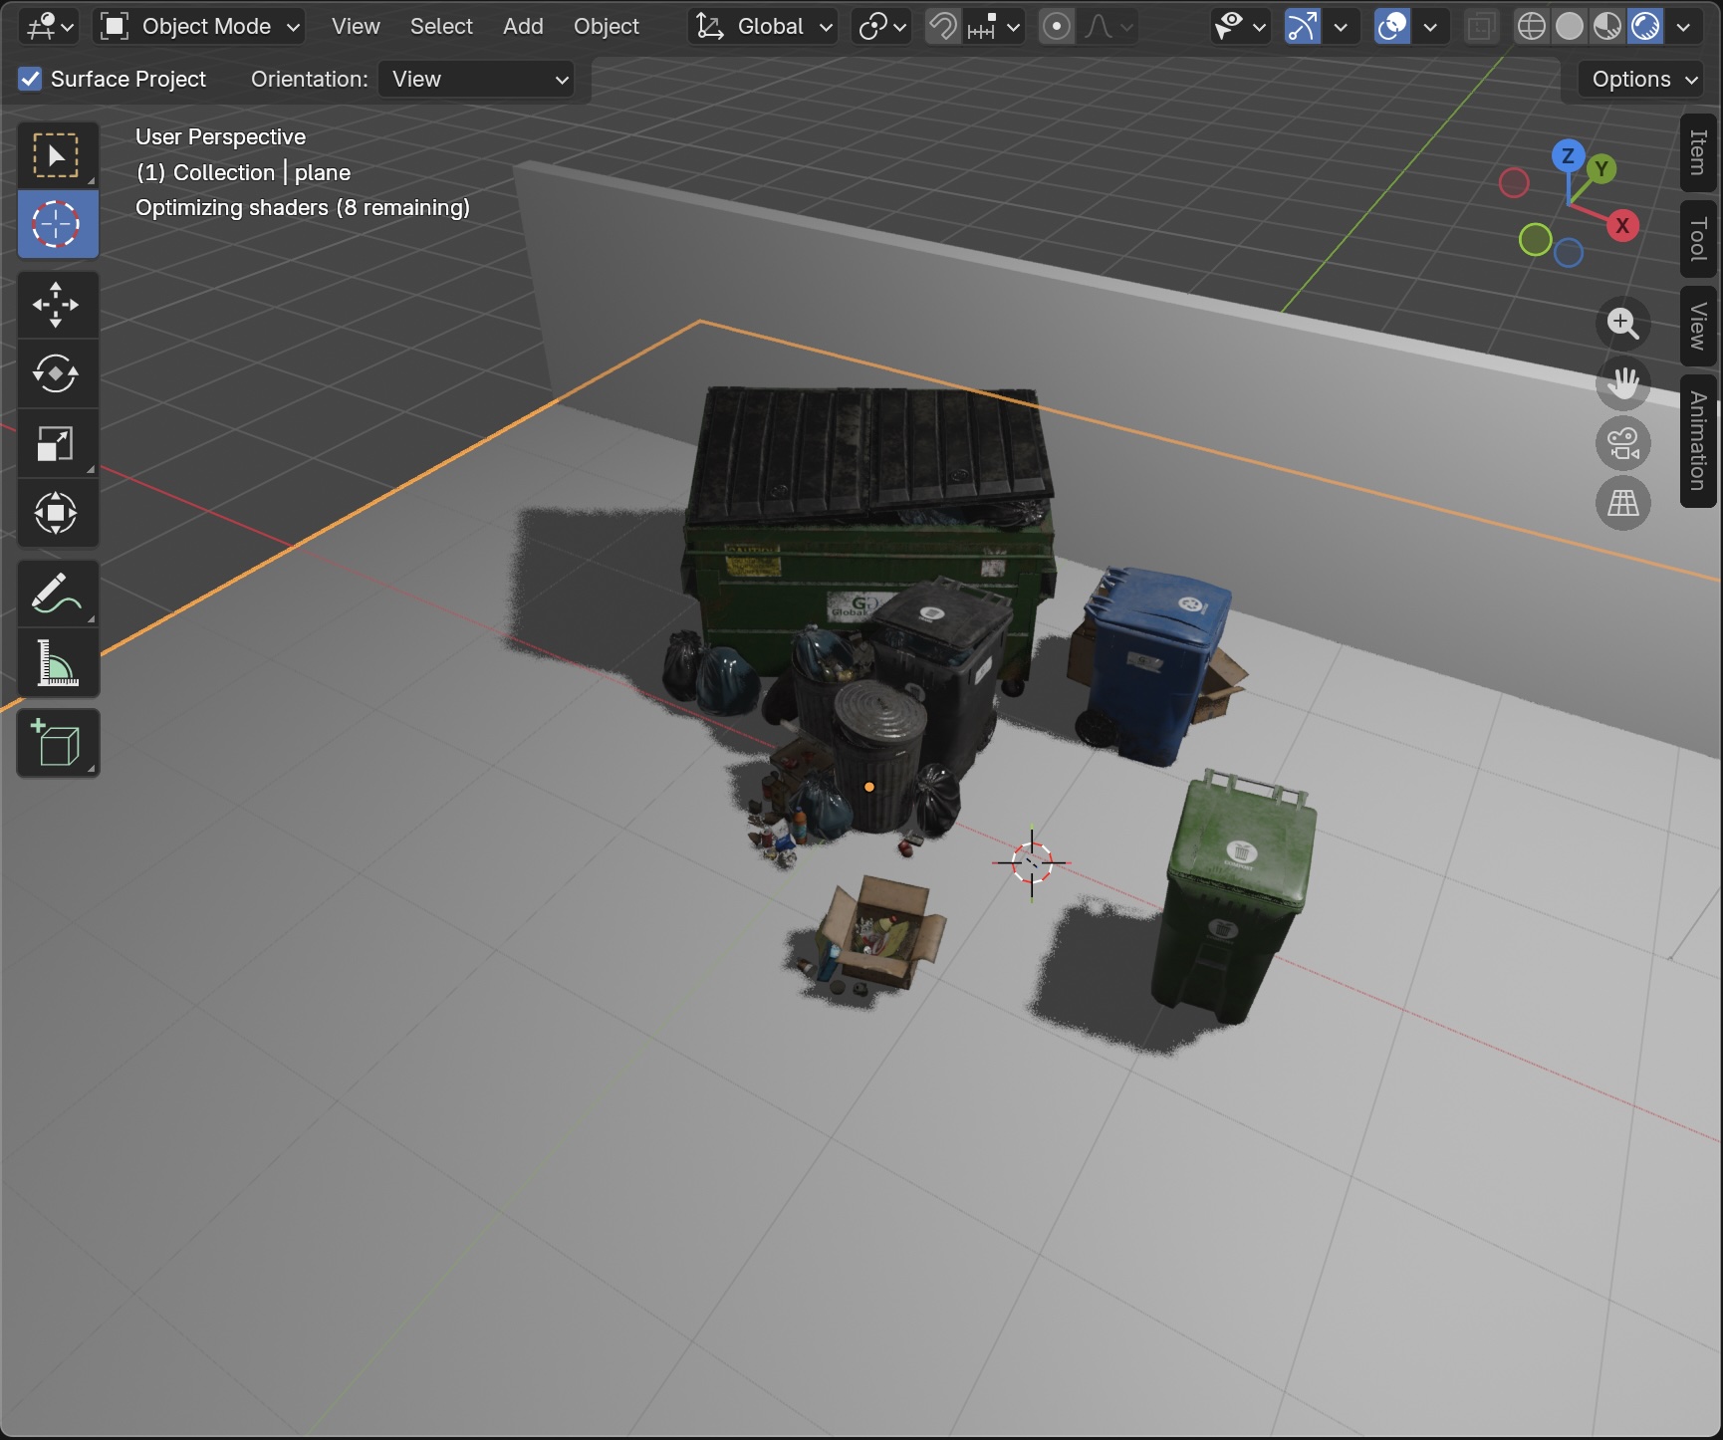This screenshot has width=1723, height=1440.
Task: Open the Add menu
Action: [x=523, y=27]
